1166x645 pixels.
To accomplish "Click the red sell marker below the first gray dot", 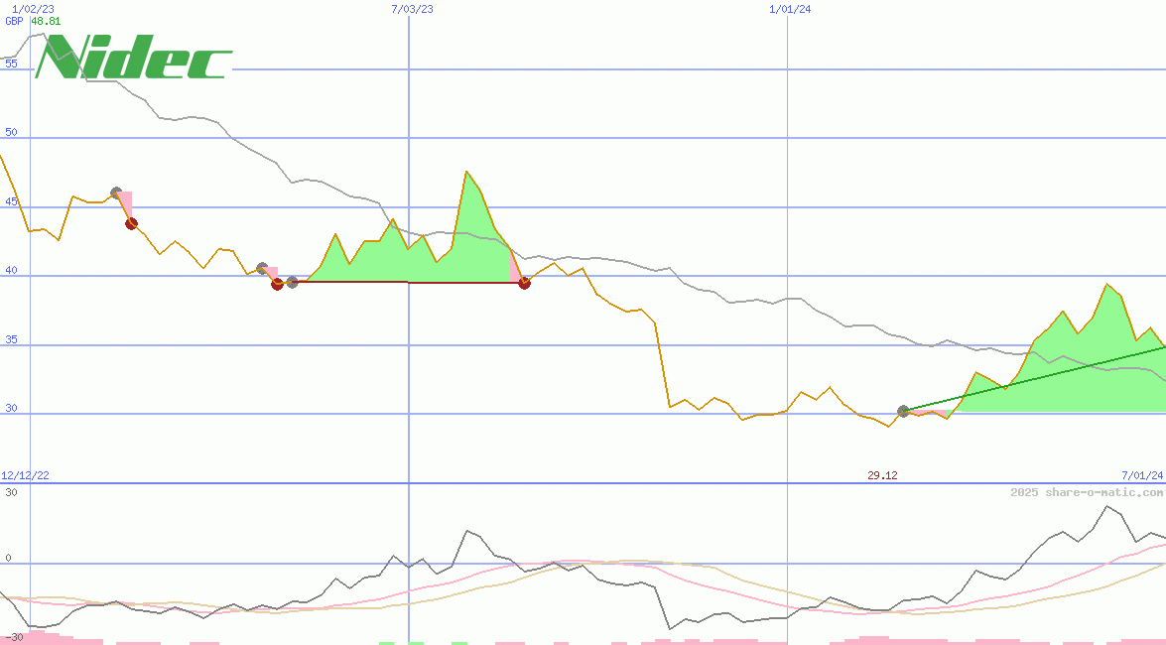I will (131, 223).
